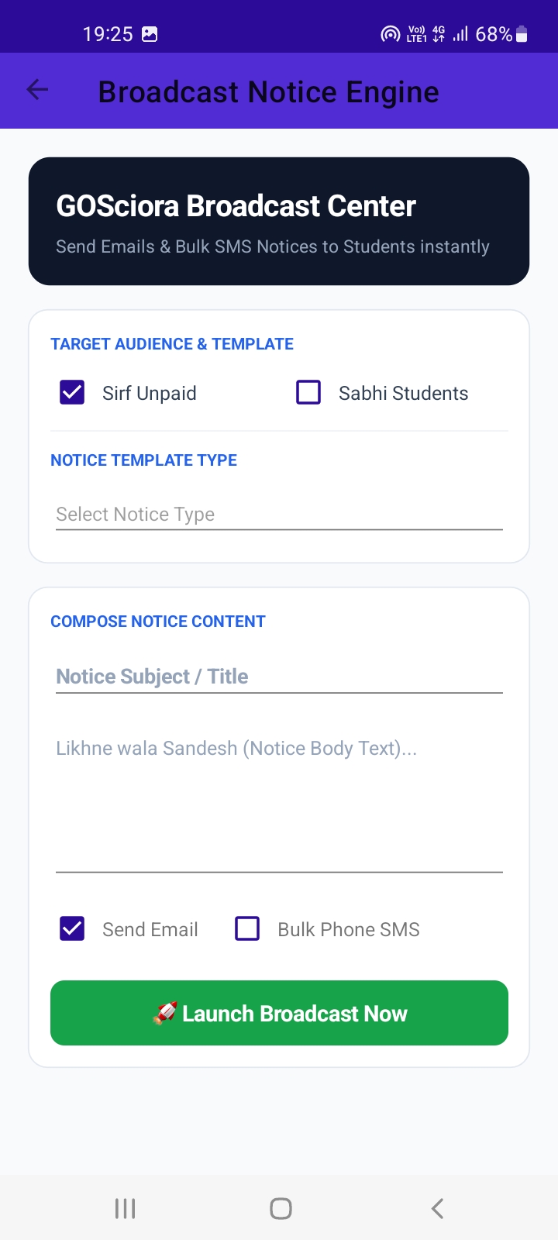
Task: Tap the back arrow in app header
Action: (x=37, y=90)
